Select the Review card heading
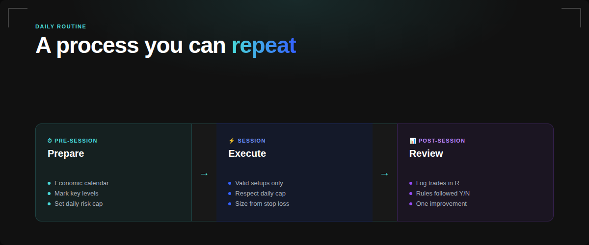 (426, 153)
